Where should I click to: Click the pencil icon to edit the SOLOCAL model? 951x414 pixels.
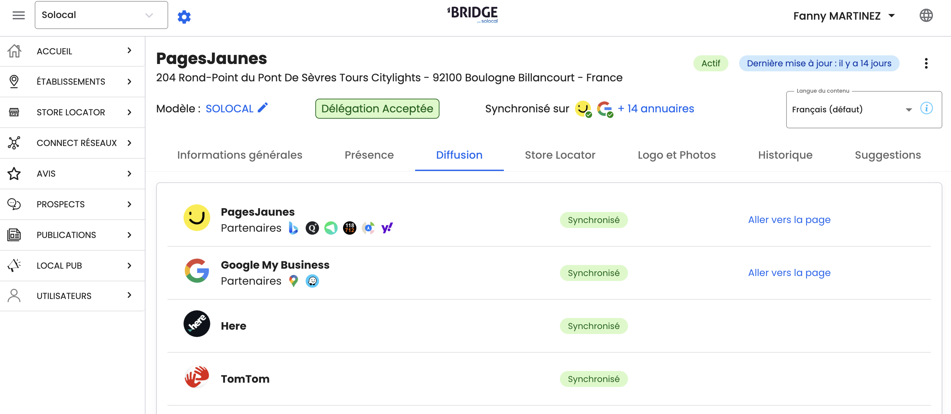[263, 108]
